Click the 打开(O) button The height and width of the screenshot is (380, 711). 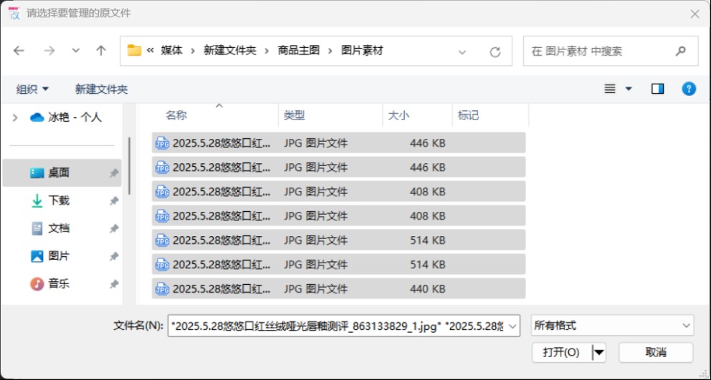pyautogui.click(x=562, y=352)
